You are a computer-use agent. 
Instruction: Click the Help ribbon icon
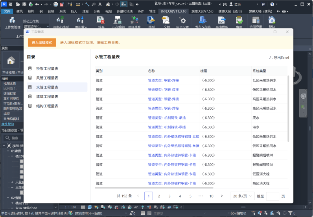point(272,20)
